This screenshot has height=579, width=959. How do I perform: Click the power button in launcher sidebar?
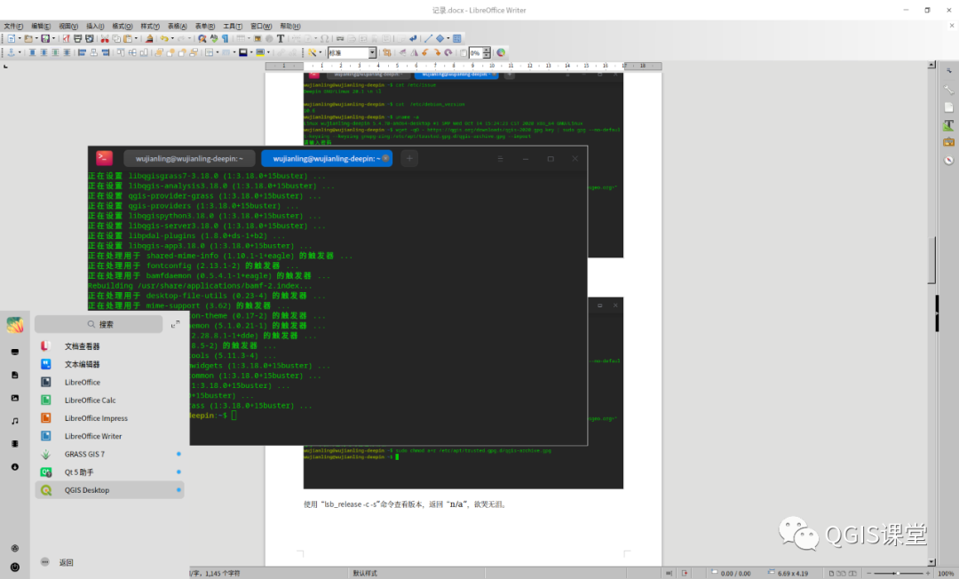(x=15, y=567)
